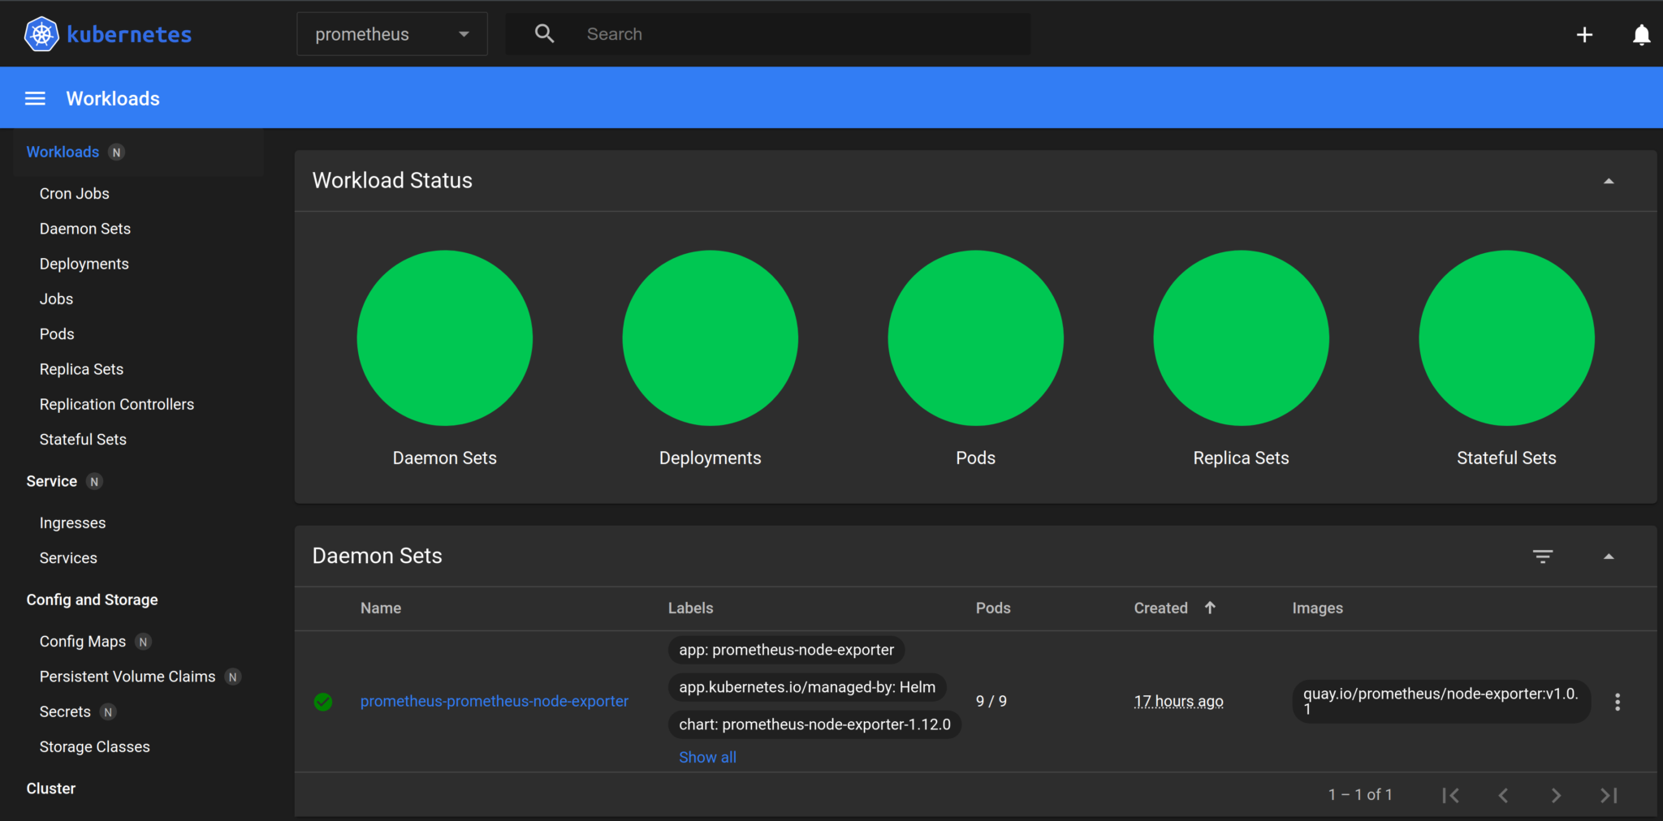Go to previous page of table

coord(1503,795)
